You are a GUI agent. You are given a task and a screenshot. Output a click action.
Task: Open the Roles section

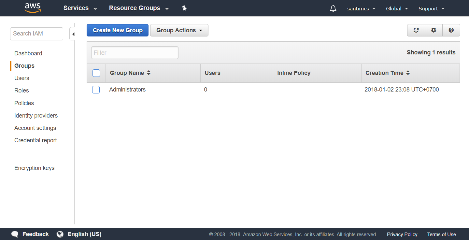click(x=21, y=91)
